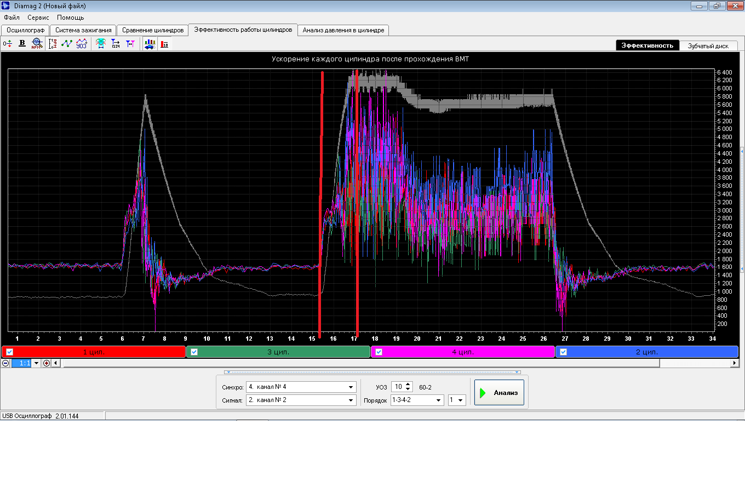Screen dimensions: 745x493
Task: Click the horizontal scrollbar left arrow
Action: click(x=56, y=363)
